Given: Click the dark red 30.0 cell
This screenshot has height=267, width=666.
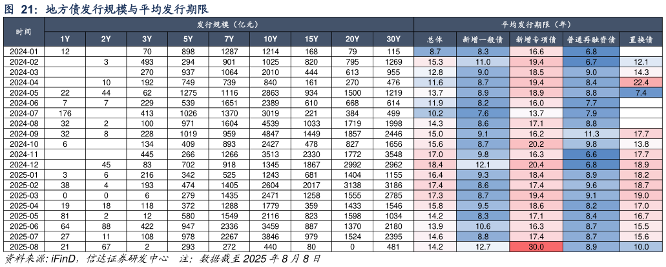Looking at the screenshot, I should tap(536, 247).
